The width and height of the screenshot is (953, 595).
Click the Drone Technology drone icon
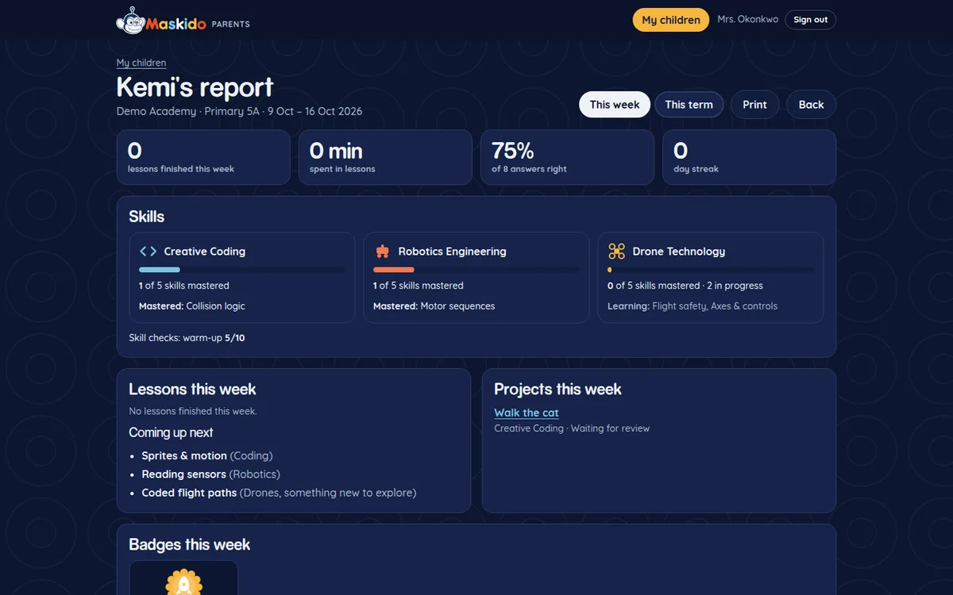(616, 251)
